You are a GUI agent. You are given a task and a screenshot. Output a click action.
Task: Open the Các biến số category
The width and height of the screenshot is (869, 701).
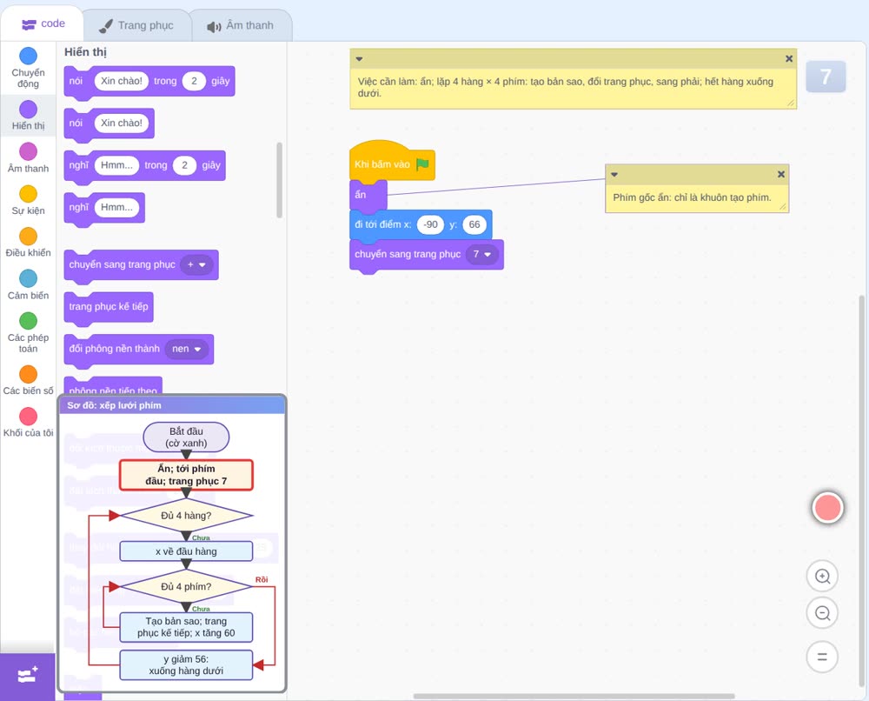click(29, 380)
